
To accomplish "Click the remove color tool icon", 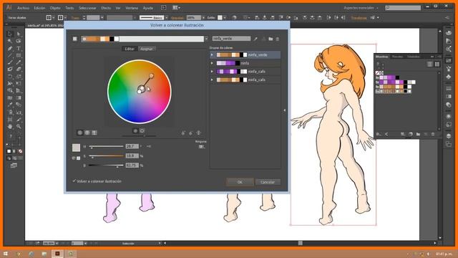I will [x=191, y=133].
